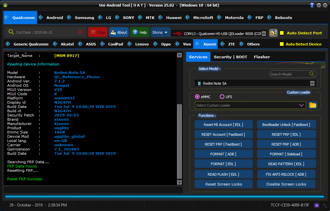Click the green app logo icon

(5, 5)
